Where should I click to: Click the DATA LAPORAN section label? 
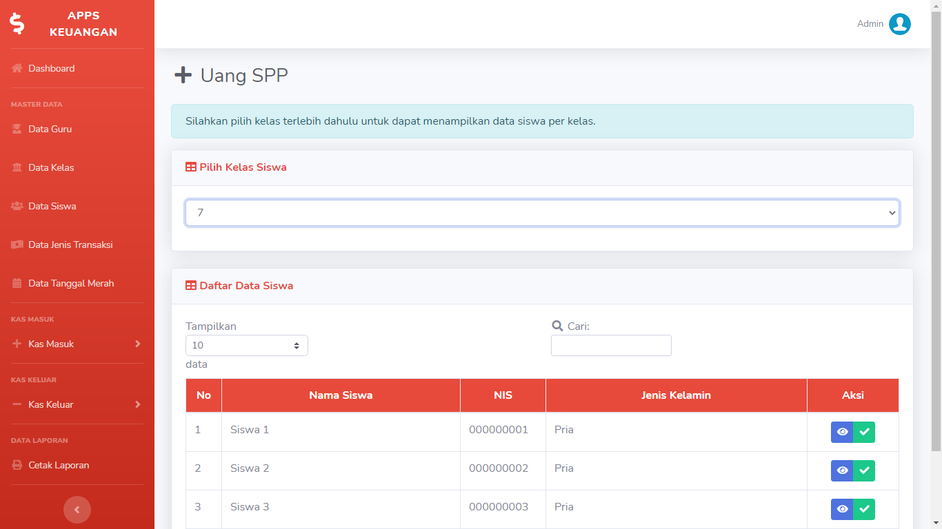point(39,441)
